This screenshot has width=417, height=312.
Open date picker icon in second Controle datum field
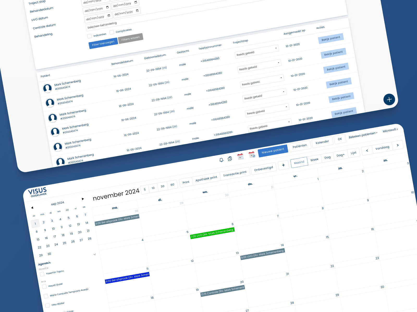(137, 11)
